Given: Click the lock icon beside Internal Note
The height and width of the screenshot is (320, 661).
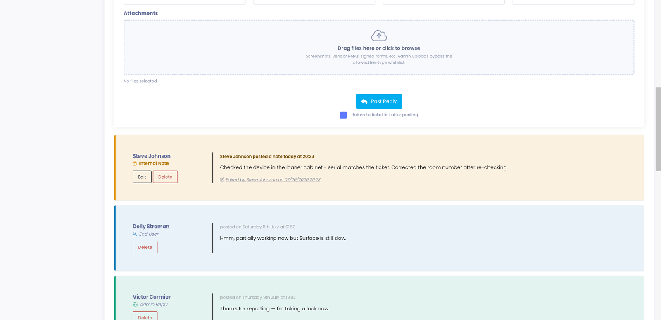Looking at the screenshot, I should [x=135, y=163].
